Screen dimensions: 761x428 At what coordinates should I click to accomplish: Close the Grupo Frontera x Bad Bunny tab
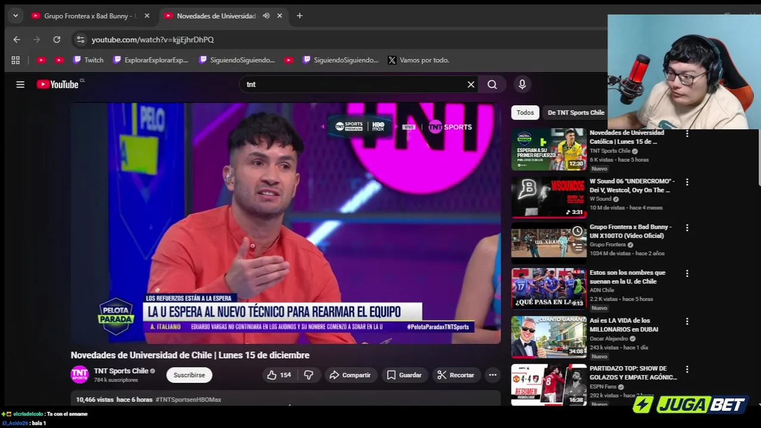tap(147, 16)
